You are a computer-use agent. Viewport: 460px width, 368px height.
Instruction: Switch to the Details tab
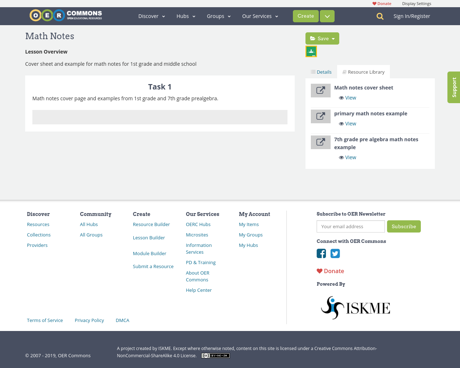click(321, 72)
